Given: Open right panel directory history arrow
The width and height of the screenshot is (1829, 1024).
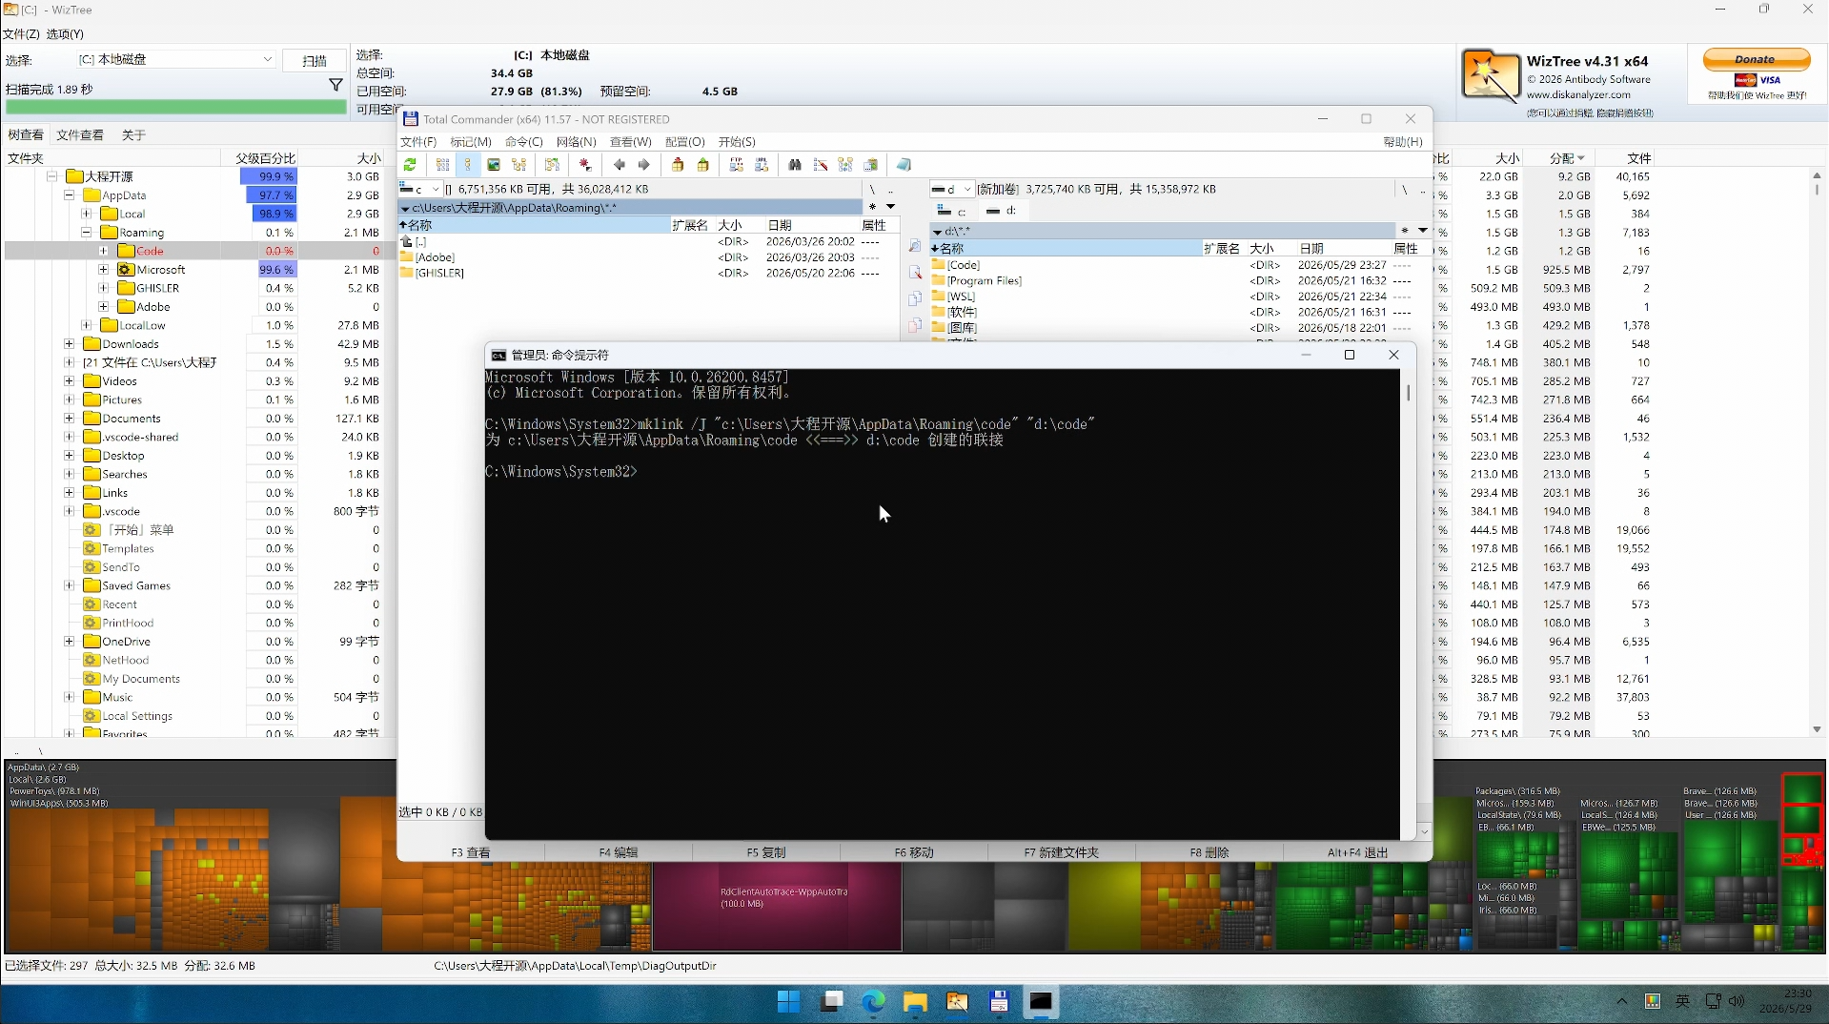Looking at the screenshot, I should tap(1423, 230).
